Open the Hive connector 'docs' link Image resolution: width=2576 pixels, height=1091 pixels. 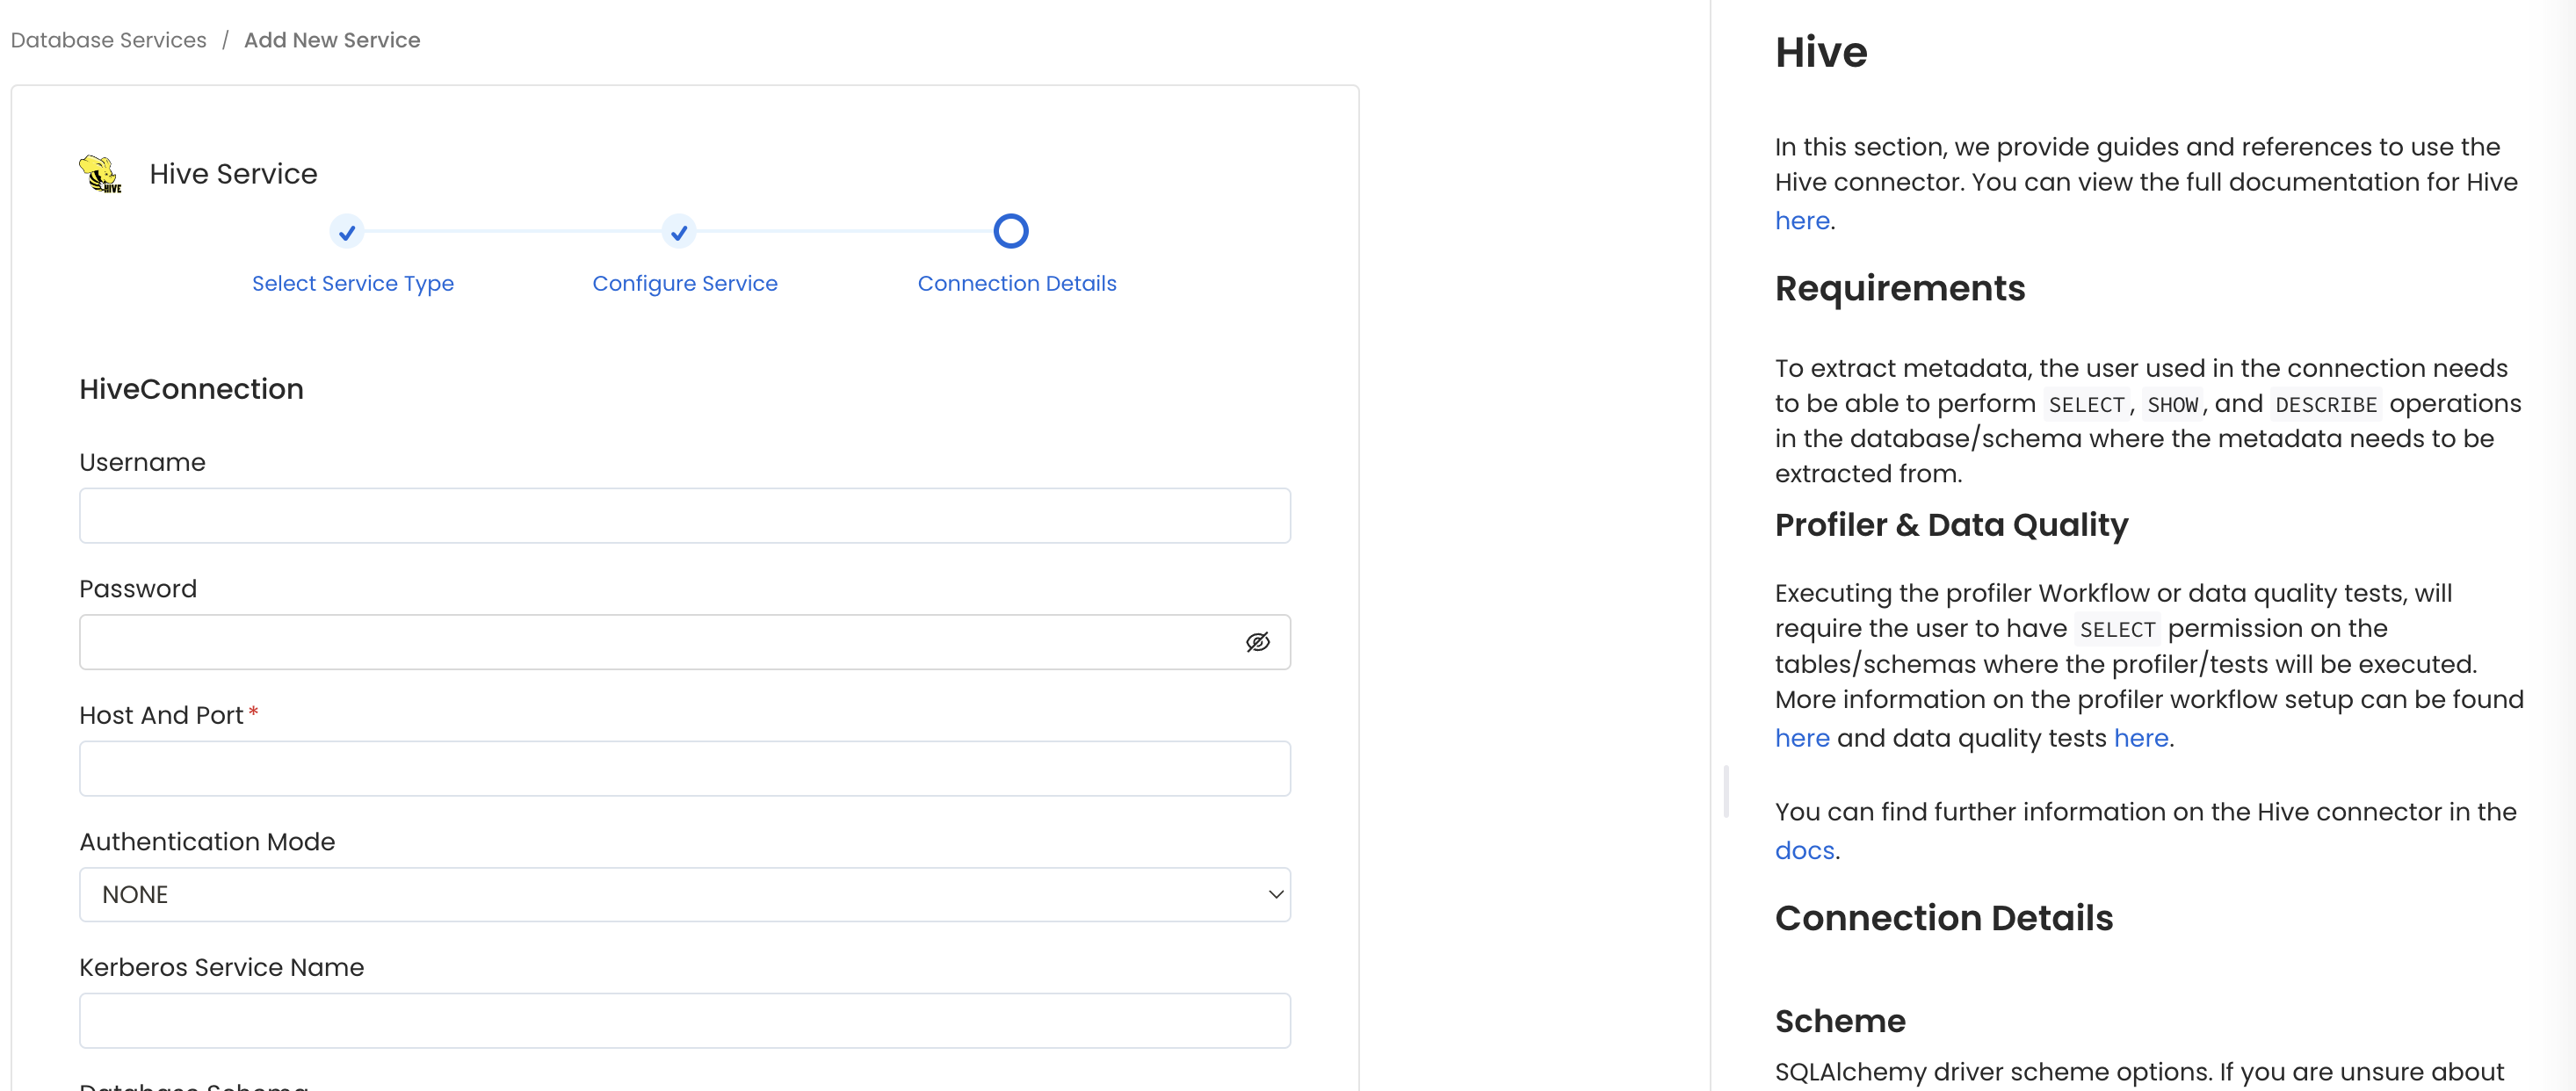(1803, 850)
